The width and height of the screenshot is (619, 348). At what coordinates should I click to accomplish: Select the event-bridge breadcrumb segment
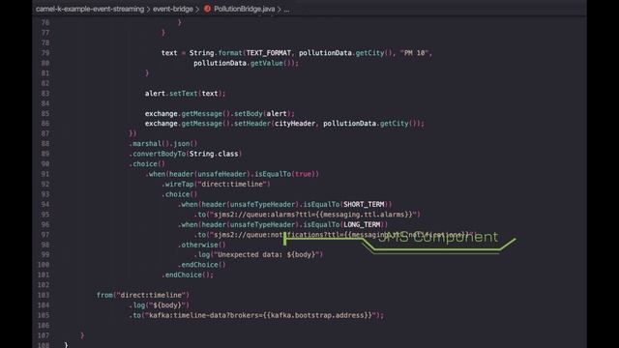(x=173, y=9)
